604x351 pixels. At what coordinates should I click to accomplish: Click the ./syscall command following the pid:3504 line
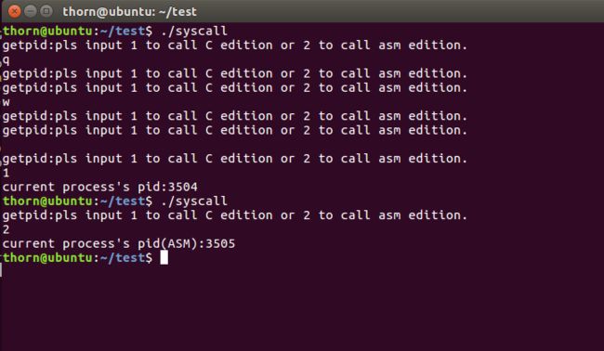pyautogui.click(x=194, y=201)
